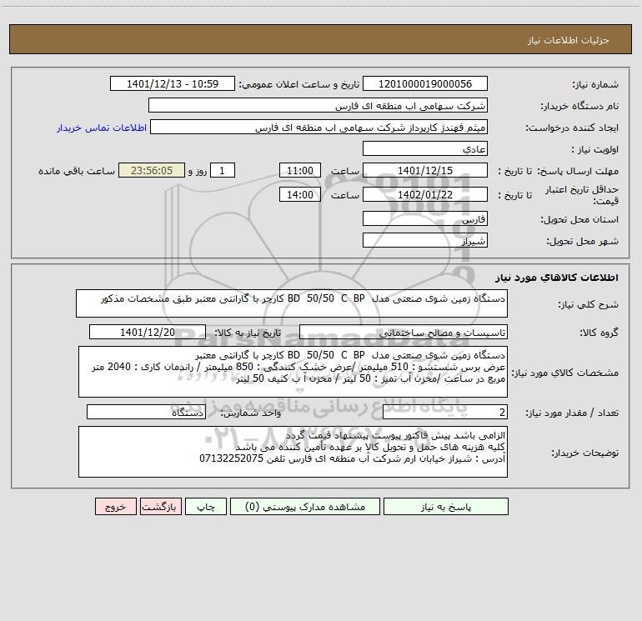This screenshot has height=621, width=642.
Task: Click the label 'شرح کلی نیاز:'
Action: coord(589,305)
